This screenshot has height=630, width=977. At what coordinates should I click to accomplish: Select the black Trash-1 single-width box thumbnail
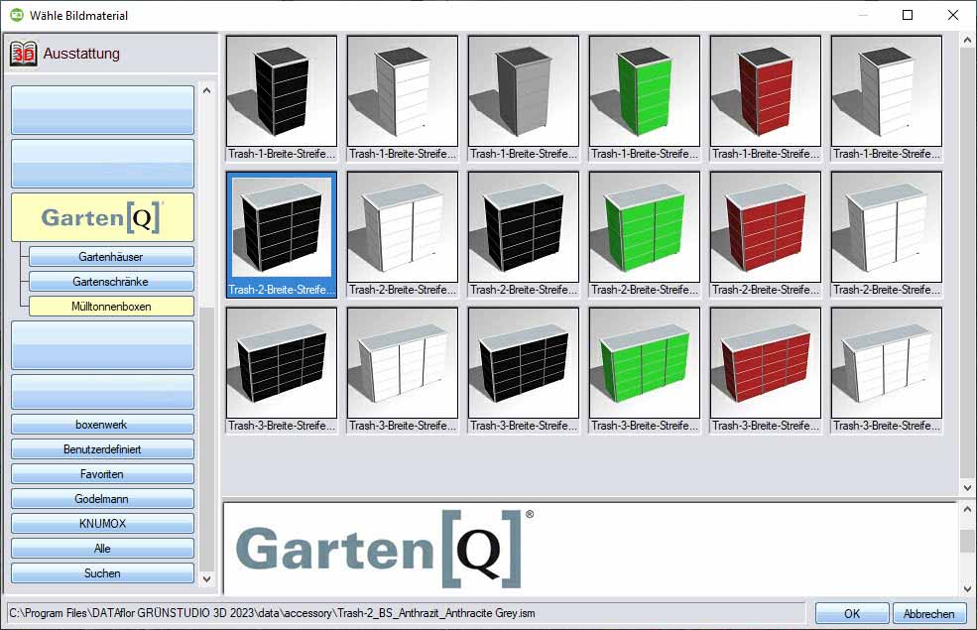281,91
